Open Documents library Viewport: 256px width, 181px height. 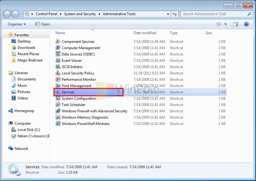coord(27,79)
